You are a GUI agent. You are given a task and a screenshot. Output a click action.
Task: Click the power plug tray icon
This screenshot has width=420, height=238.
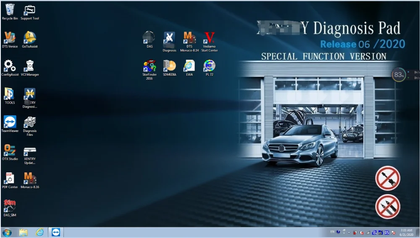coord(355,233)
